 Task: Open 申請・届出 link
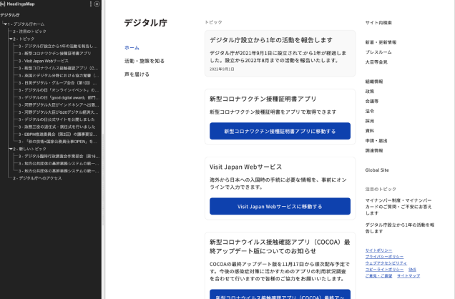[x=376, y=141]
